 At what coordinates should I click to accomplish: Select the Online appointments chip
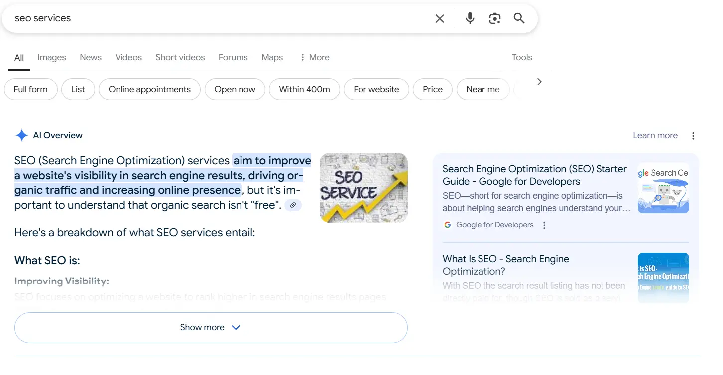click(149, 90)
